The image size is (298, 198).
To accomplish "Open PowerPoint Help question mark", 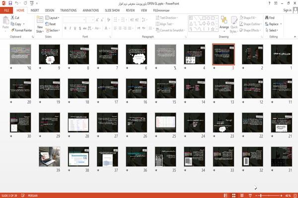I will point(269,3).
